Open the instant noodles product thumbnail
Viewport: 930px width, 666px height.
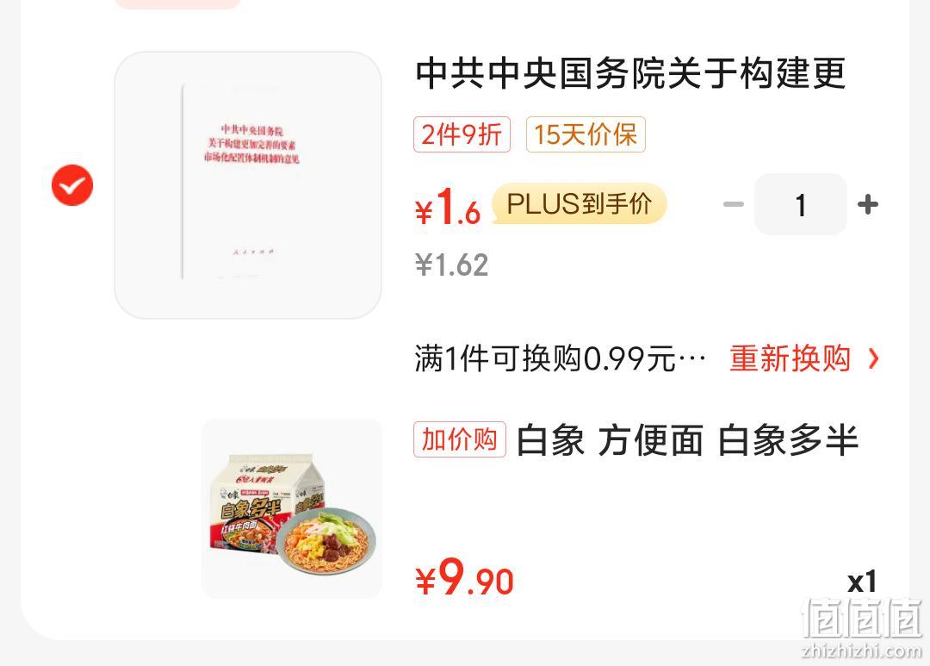point(292,508)
